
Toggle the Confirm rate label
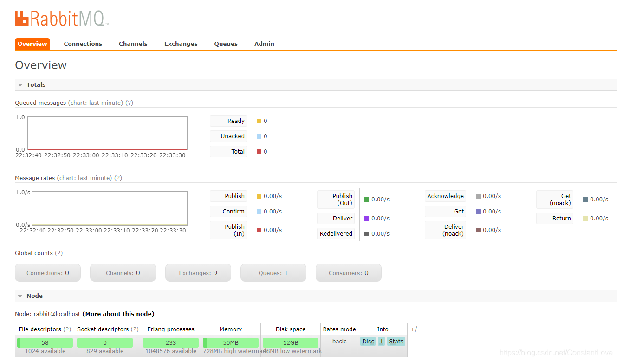tap(228, 212)
